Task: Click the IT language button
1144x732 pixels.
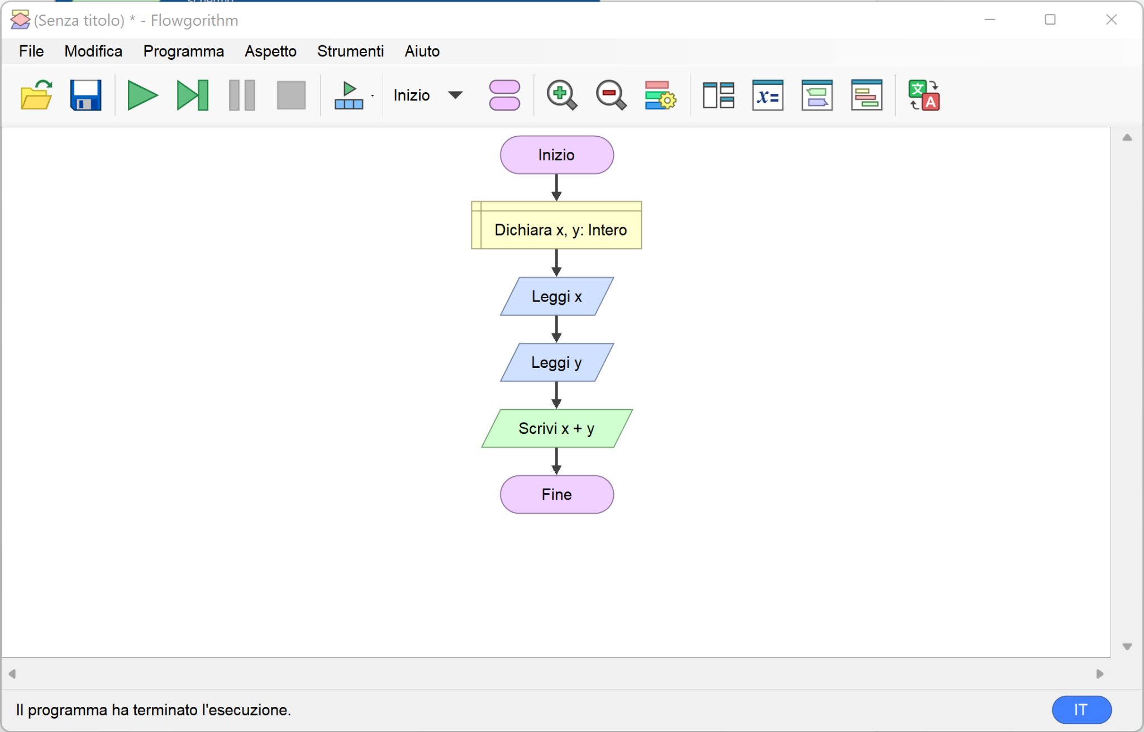Action: (1081, 710)
